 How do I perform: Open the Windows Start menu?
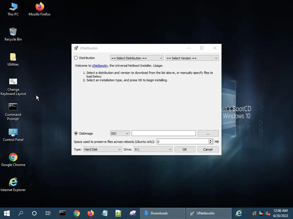(x=7, y=213)
